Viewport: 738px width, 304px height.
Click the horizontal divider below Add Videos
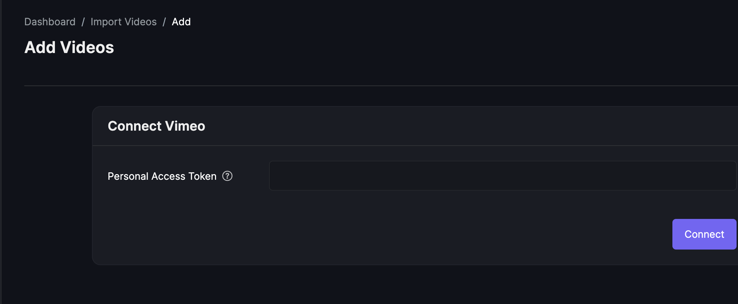click(381, 86)
